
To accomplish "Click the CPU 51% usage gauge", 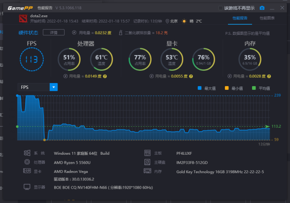I will [69, 60].
